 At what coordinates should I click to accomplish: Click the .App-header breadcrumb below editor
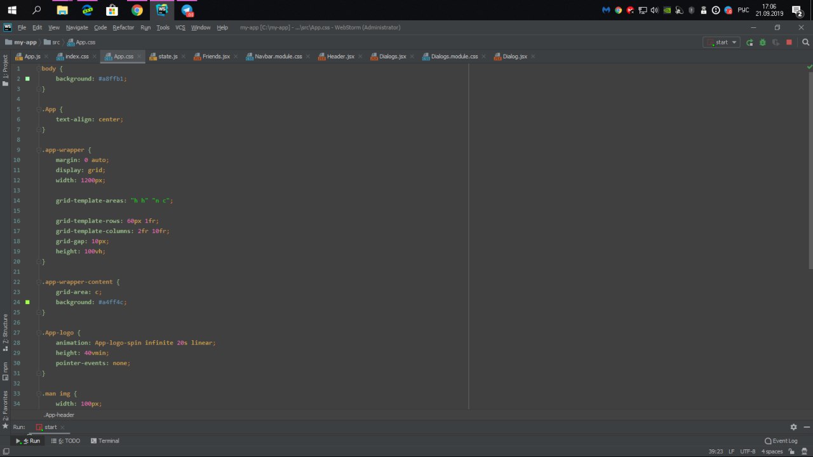pos(59,415)
